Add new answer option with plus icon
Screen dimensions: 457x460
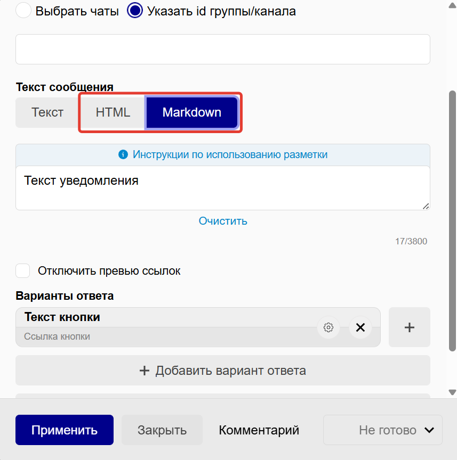tap(409, 327)
